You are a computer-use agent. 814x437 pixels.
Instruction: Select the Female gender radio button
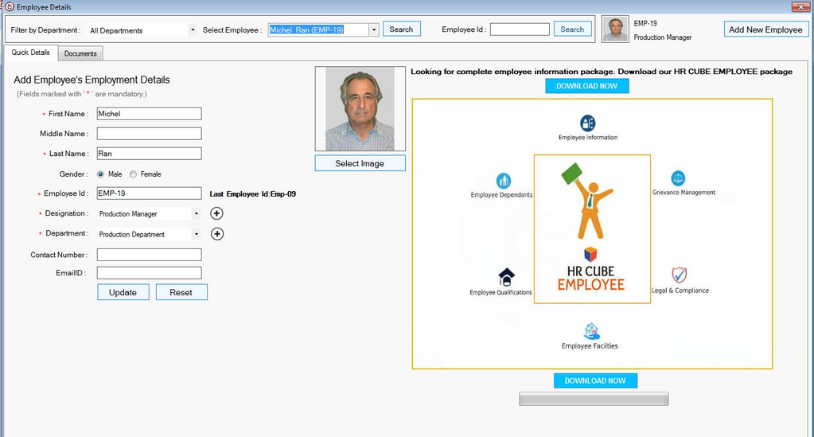(133, 174)
